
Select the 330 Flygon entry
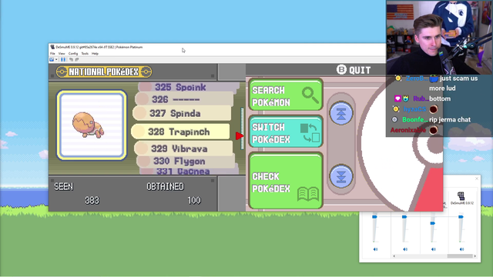point(186,161)
